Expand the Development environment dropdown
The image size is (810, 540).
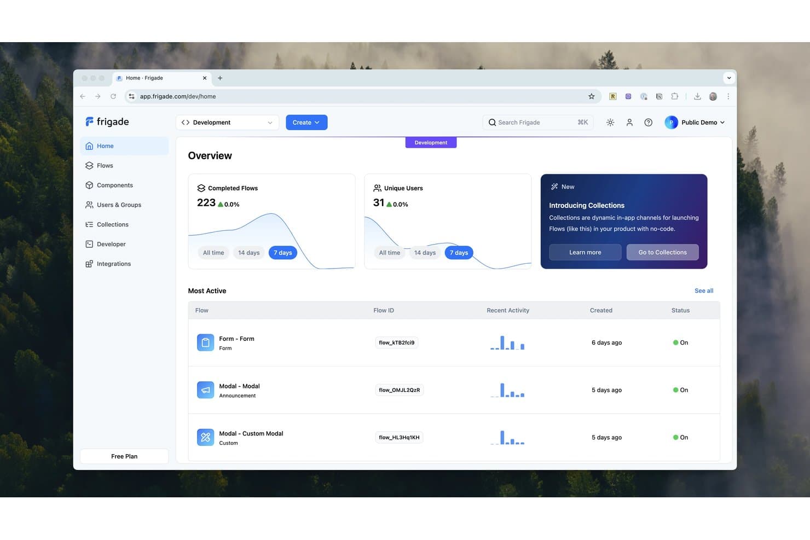(227, 123)
